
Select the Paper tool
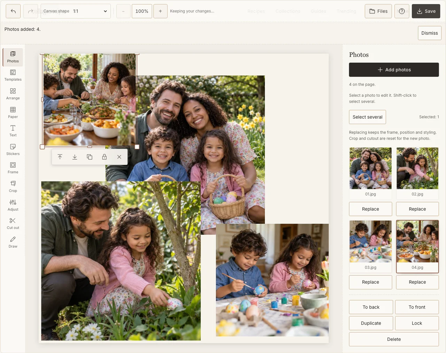13,113
